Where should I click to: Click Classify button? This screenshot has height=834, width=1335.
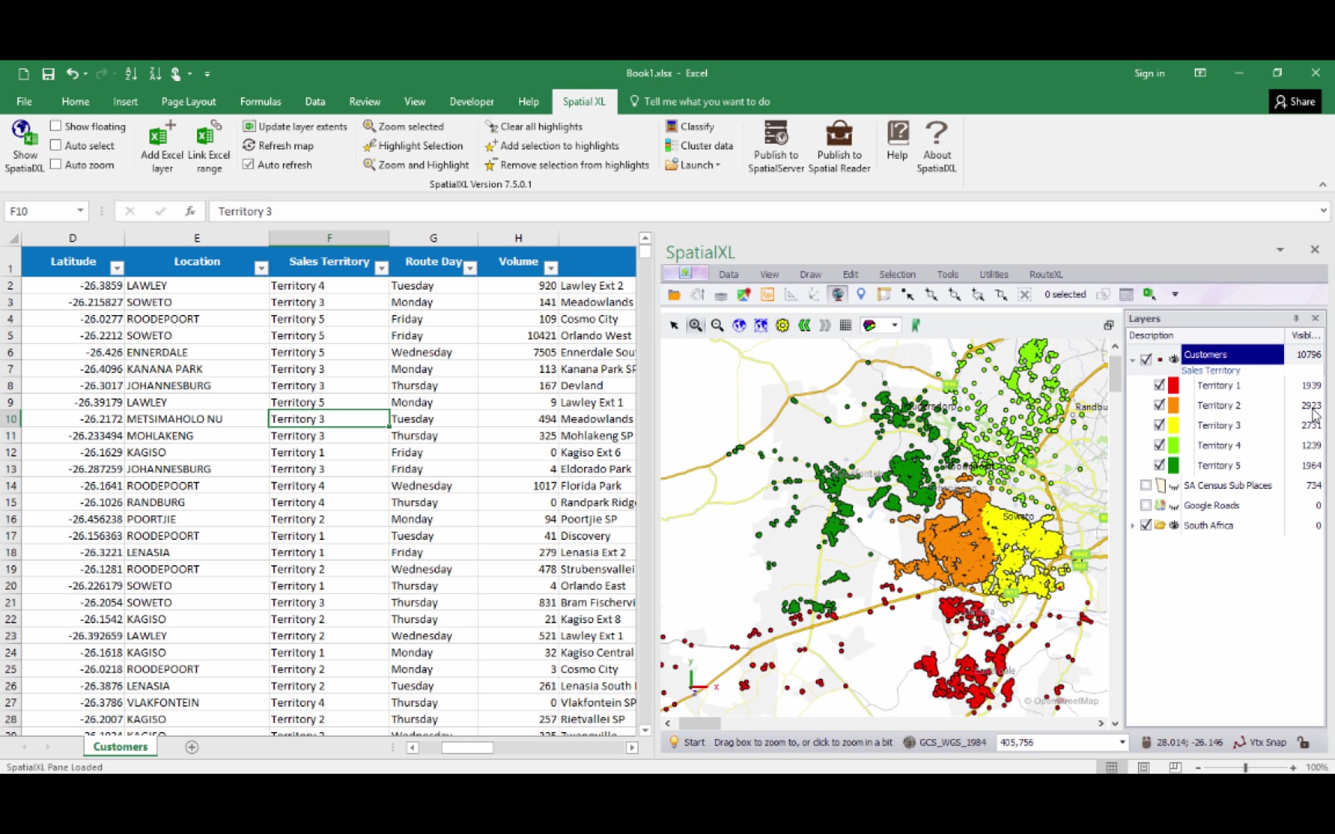point(690,126)
